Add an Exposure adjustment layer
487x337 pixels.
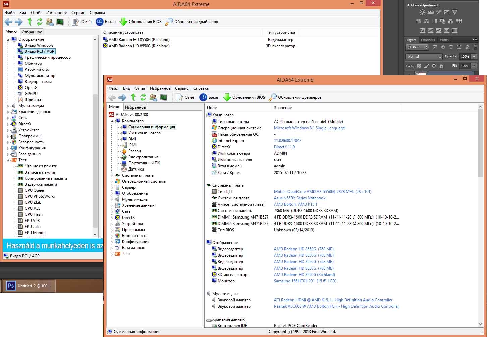(x=447, y=12)
